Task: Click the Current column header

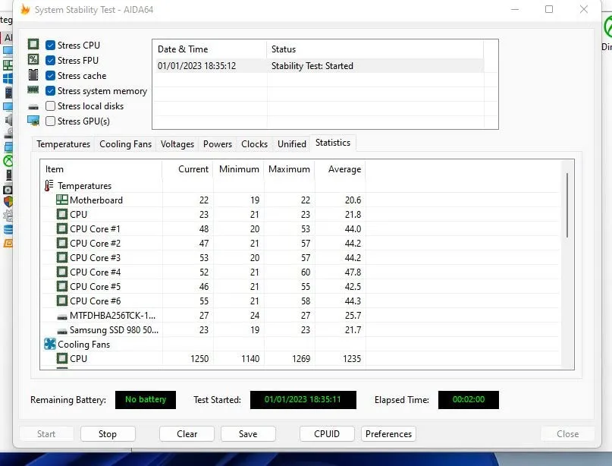Action: tap(187, 169)
